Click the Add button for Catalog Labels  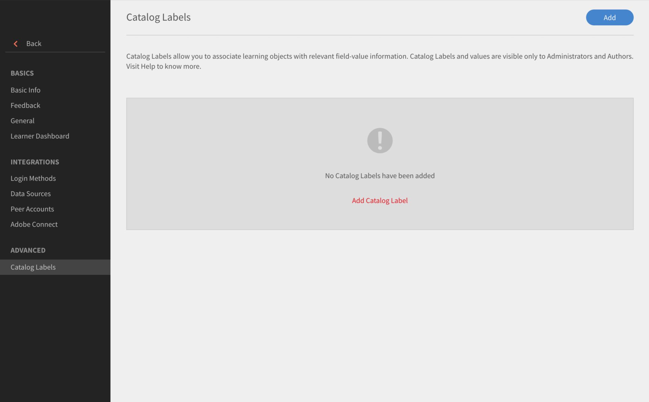(x=609, y=17)
